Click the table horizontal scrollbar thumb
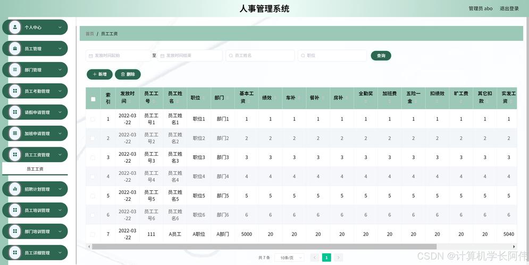This screenshot has height=265, width=529. [264, 246]
